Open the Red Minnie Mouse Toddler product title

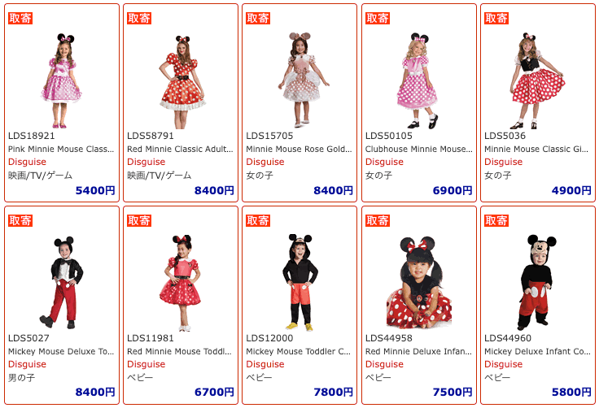pyautogui.click(x=179, y=351)
